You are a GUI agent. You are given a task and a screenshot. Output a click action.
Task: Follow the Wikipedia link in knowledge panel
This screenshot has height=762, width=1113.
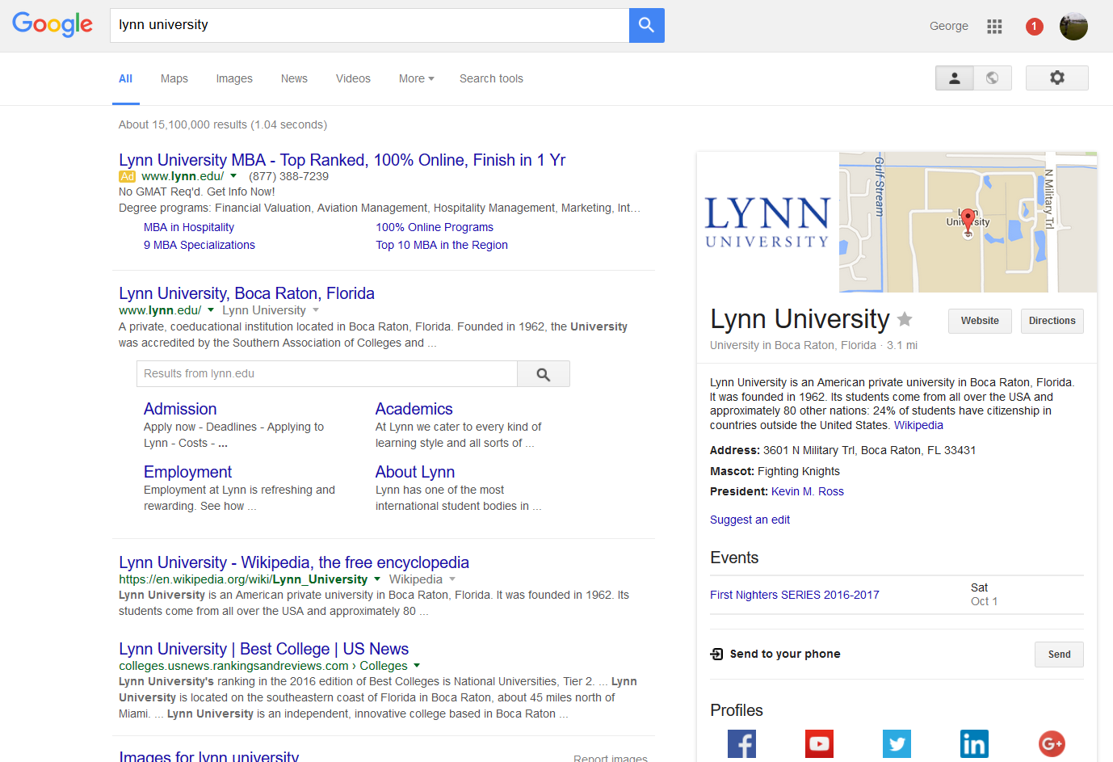pyautogui.click(x=918, y=425)
